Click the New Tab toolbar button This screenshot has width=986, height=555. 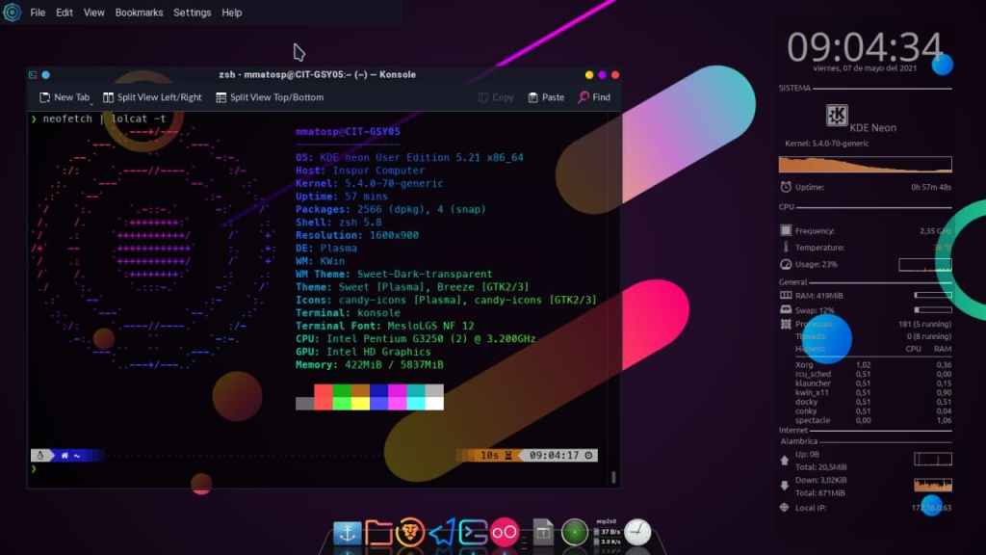(65, 97)
